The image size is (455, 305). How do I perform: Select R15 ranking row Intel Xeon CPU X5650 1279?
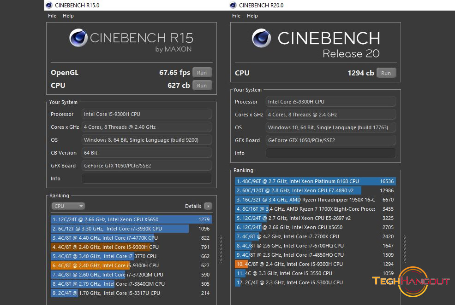pos(131,219)
